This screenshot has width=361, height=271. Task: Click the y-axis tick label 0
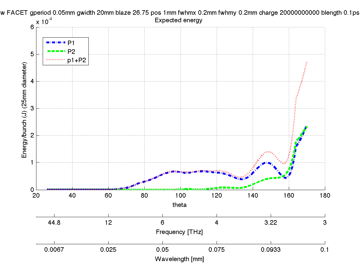pyautogui.click(x=32, y=190)
